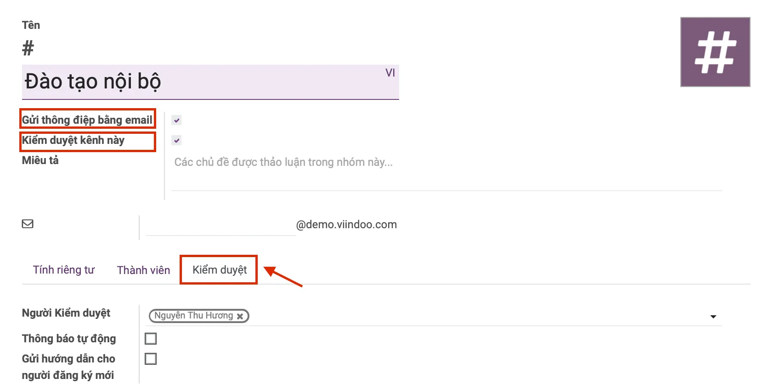Click the @demo.viindoo.com domain text
Image resolution: width=774 pixels, height=384 pixels.
346,225
